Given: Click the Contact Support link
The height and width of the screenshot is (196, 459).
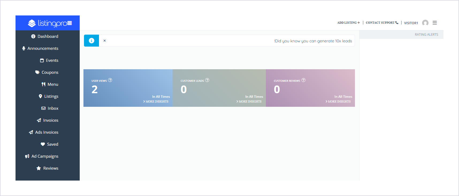Looking at the screenshot, I should click(x=382, y=23).
